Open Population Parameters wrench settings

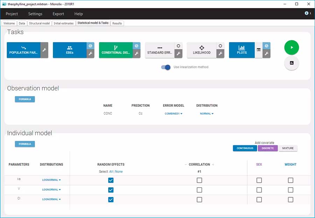(44, 50)
